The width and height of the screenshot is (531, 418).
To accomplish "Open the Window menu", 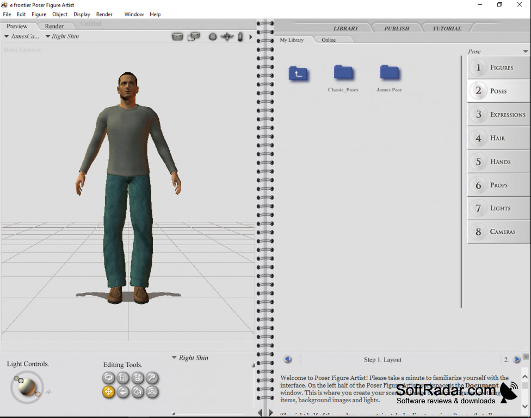I will (134, 14).
